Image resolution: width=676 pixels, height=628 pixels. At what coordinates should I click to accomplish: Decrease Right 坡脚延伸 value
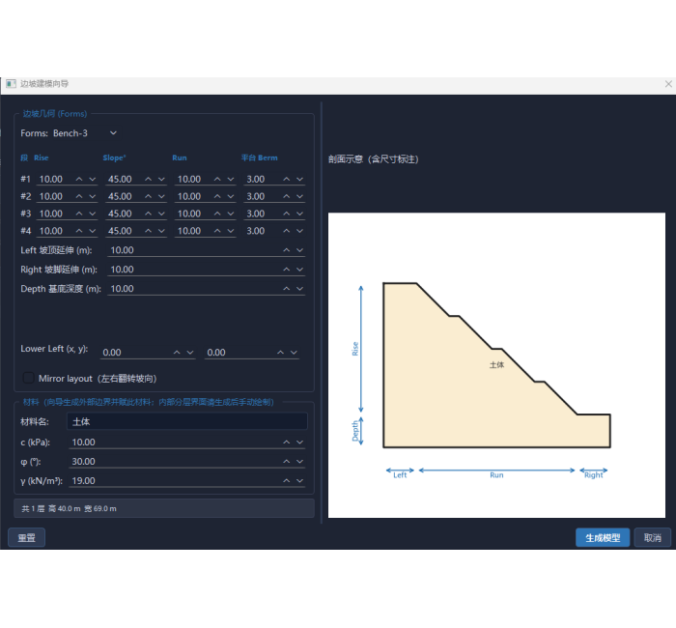tap(300, 270)
